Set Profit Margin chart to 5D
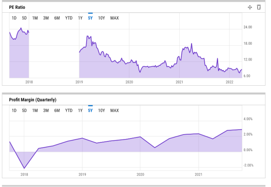The width and height of the screenshot is (271, 187). pos(25,111)
